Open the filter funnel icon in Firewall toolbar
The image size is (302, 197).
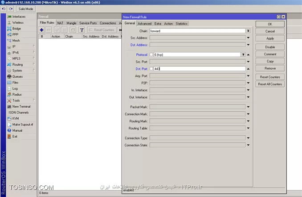(82, 30)
